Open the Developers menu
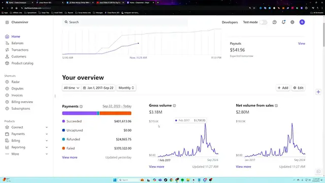325x183 pixels. 230,22
